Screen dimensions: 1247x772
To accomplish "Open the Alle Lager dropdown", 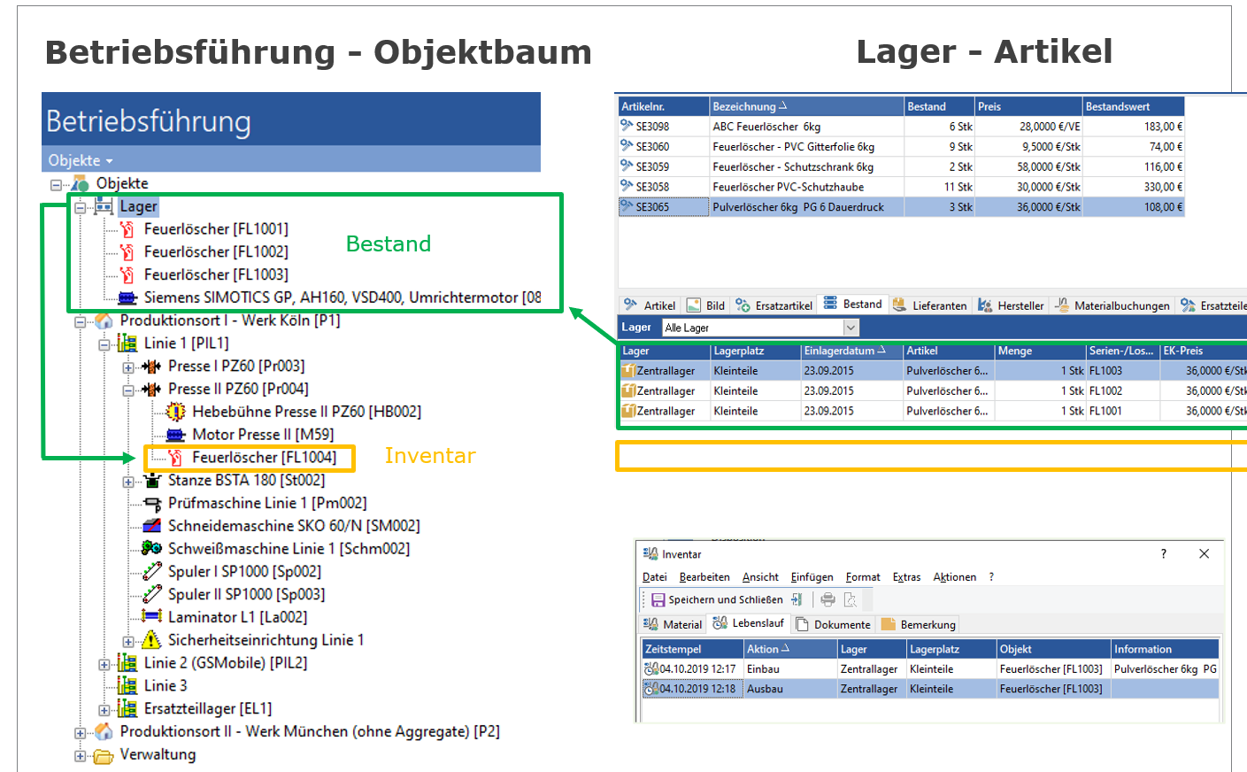I will click(851, 328).
